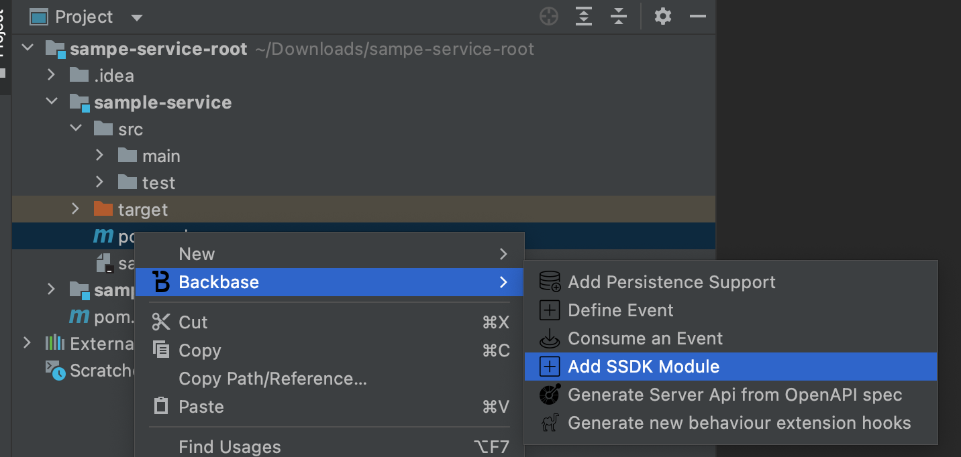The image size is (961, 457).
Task: Choose Paste from the context menu
Action: [330, 407]
